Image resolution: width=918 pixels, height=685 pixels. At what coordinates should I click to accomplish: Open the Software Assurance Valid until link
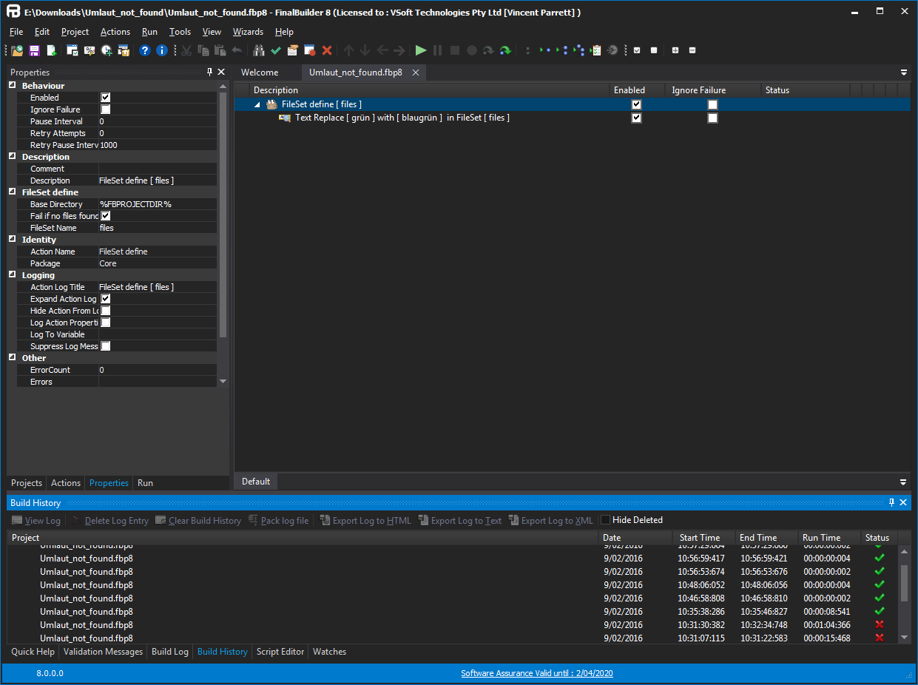click(536, 673)
